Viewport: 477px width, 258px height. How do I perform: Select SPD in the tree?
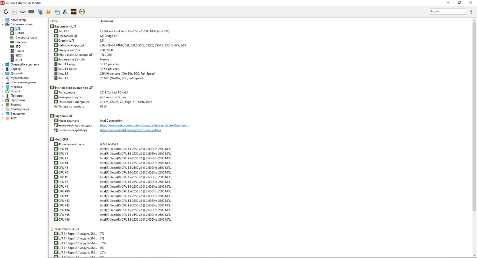pyautogui.click(x=18, y=46)
